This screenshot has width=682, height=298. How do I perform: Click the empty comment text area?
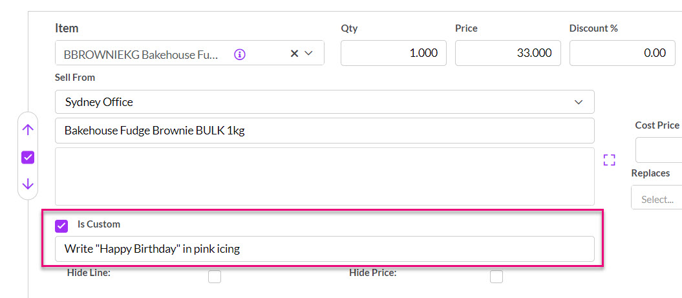click(x=325, y=176)
